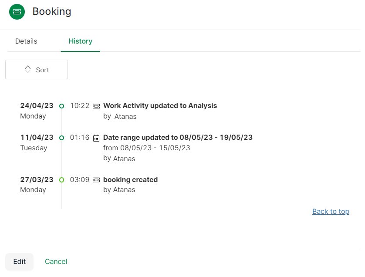Click the calendar icon on the date range entry
The width and height of the screenshot is (365, 277).
click(x=96, y=138)
